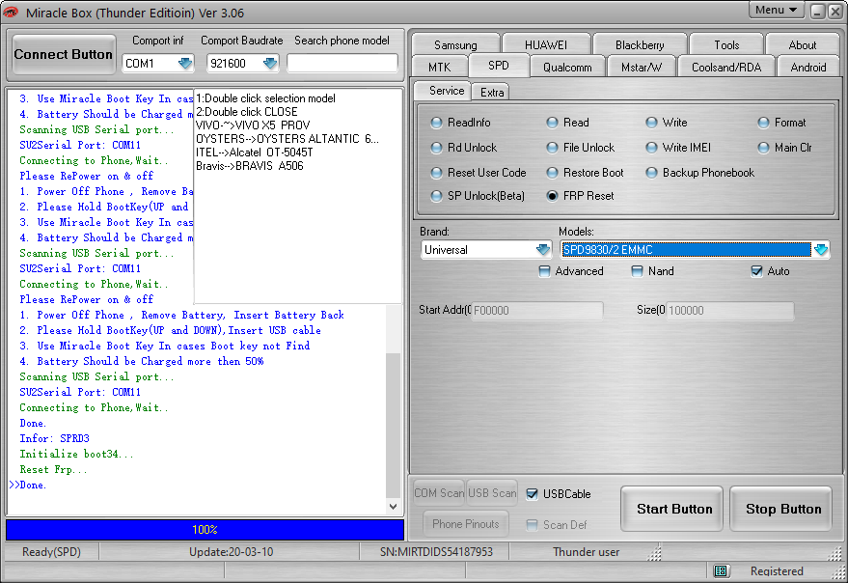Click the Thunder user status text
Screen dimensions: 848x583
click(x=587, y=552)
